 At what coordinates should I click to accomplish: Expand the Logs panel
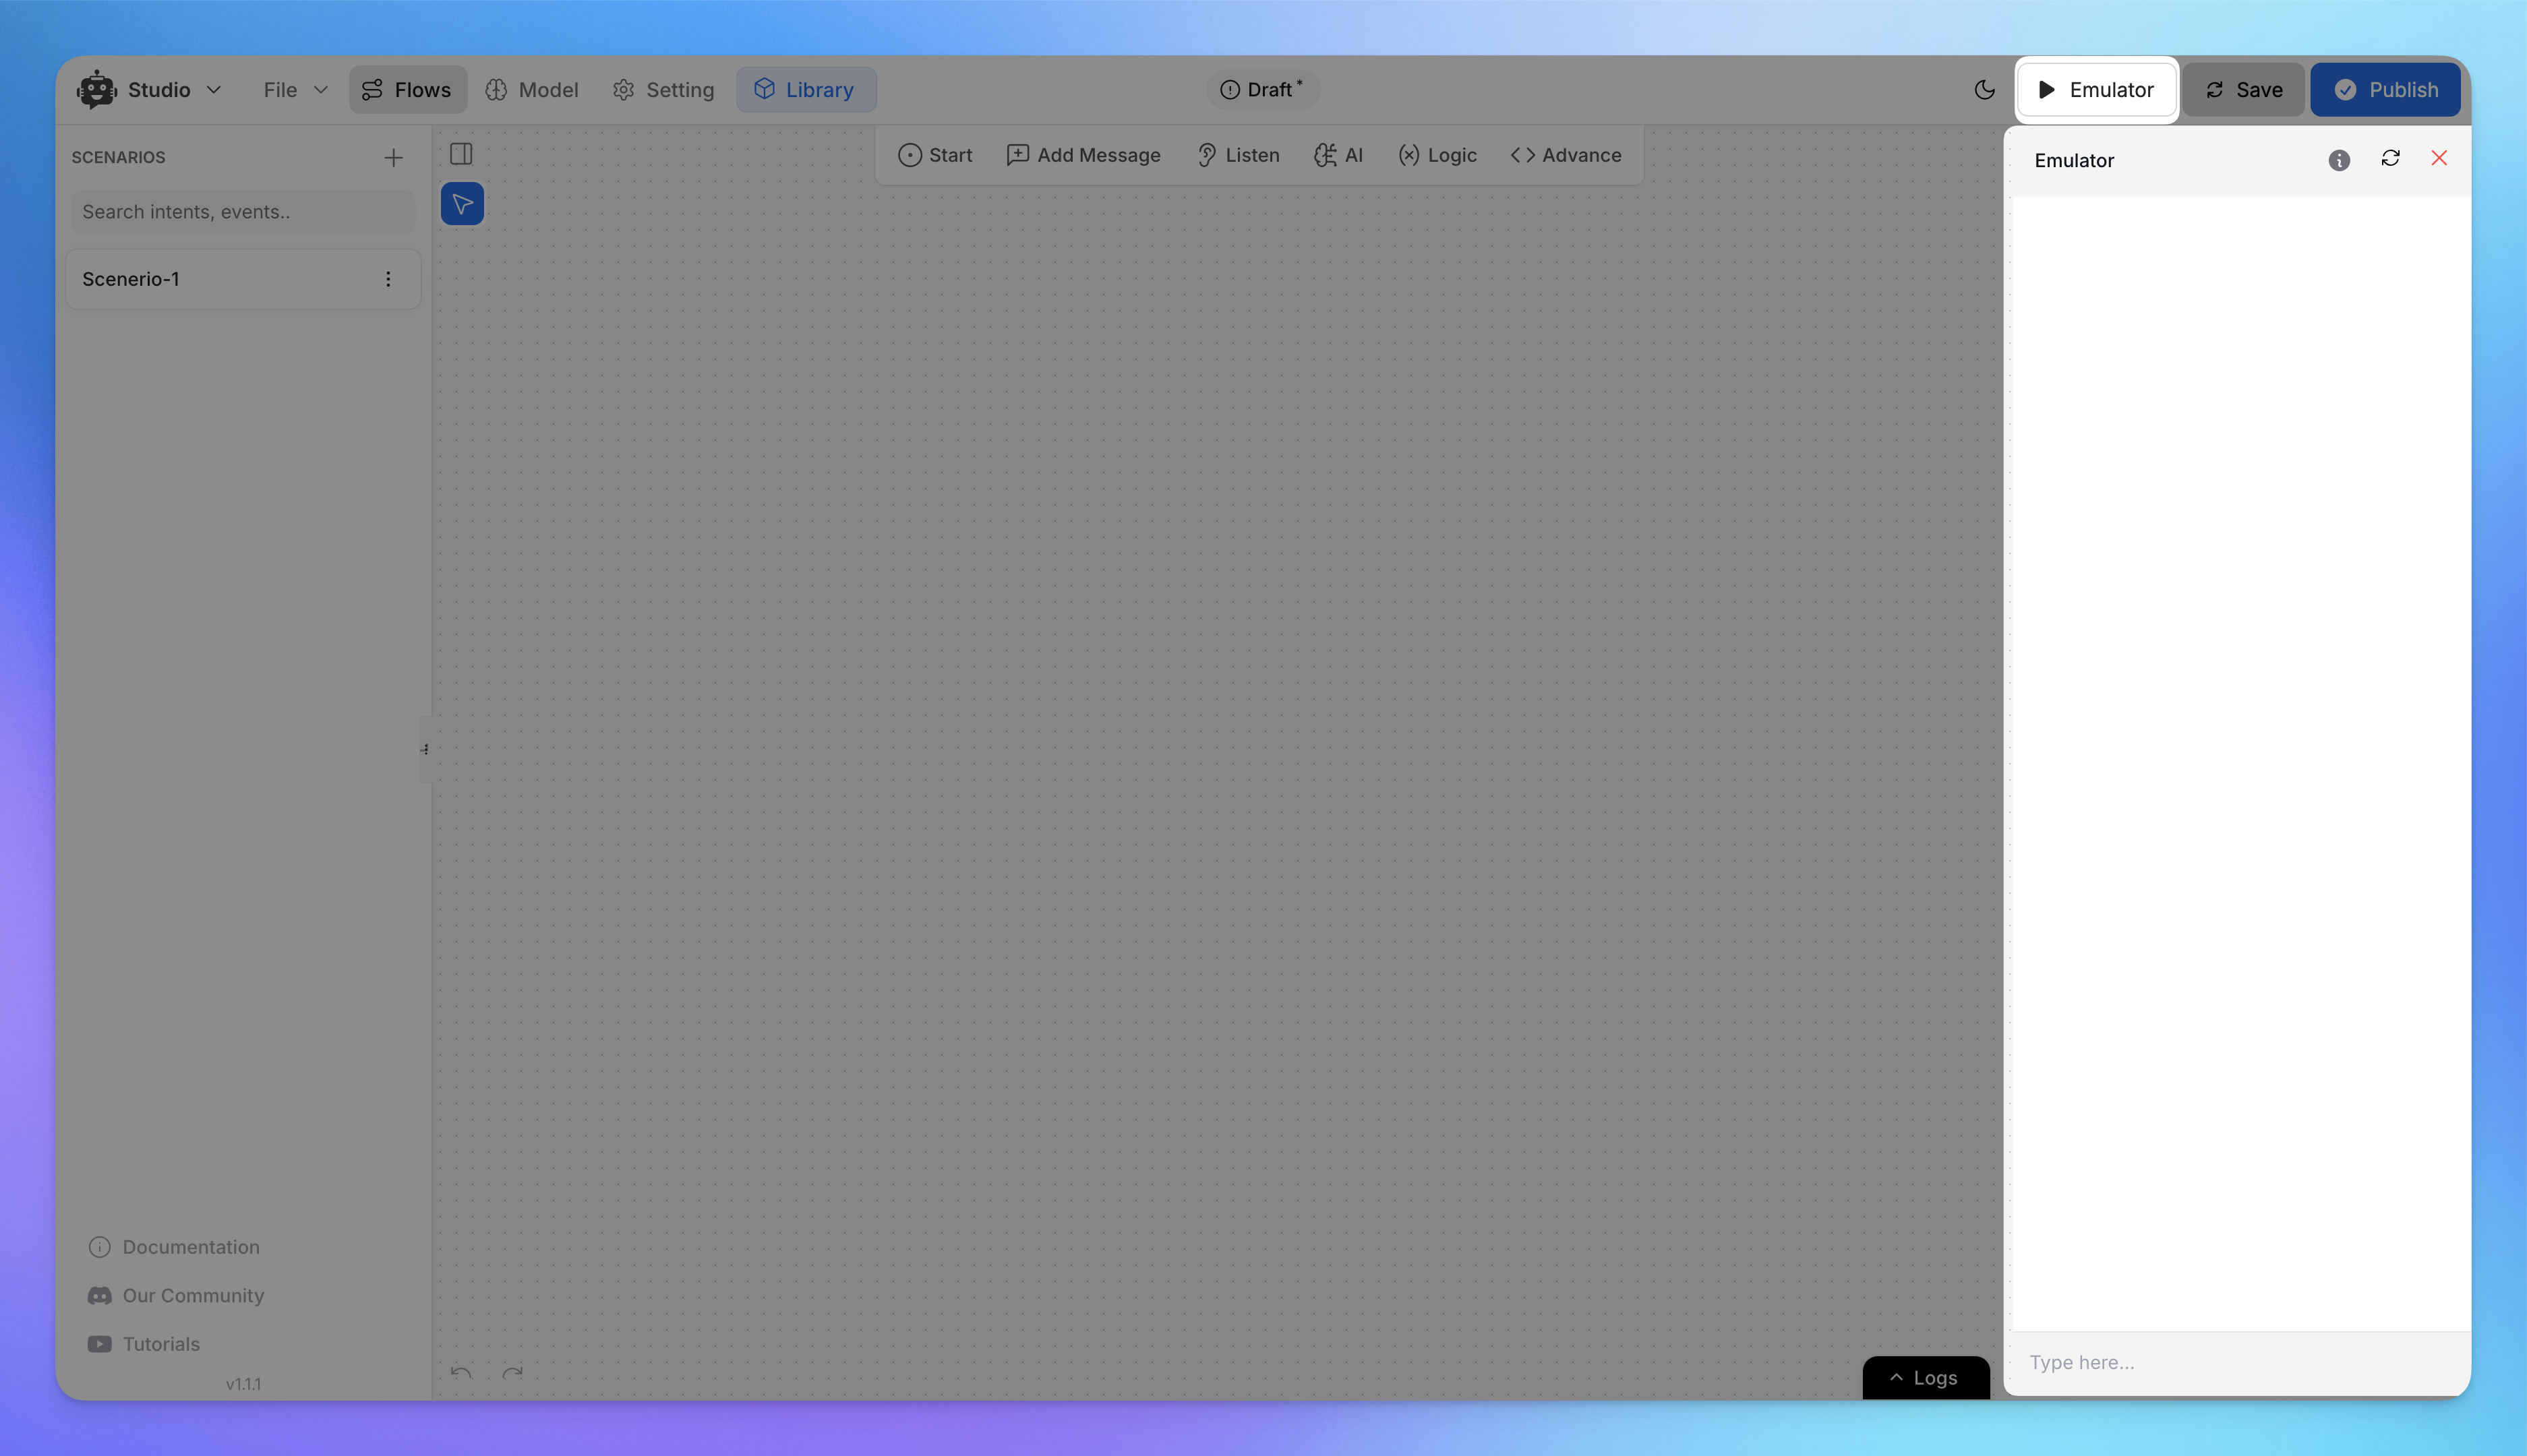(1925, 1377)
